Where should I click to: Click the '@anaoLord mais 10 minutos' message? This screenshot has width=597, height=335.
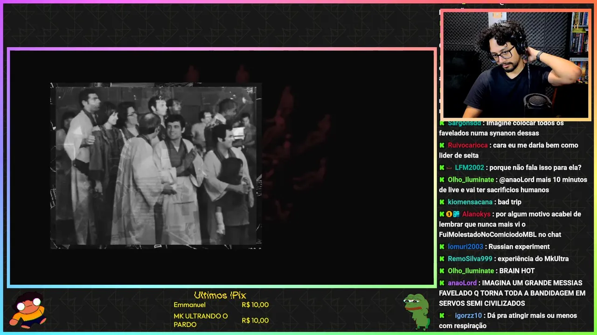tap(513, 185)
